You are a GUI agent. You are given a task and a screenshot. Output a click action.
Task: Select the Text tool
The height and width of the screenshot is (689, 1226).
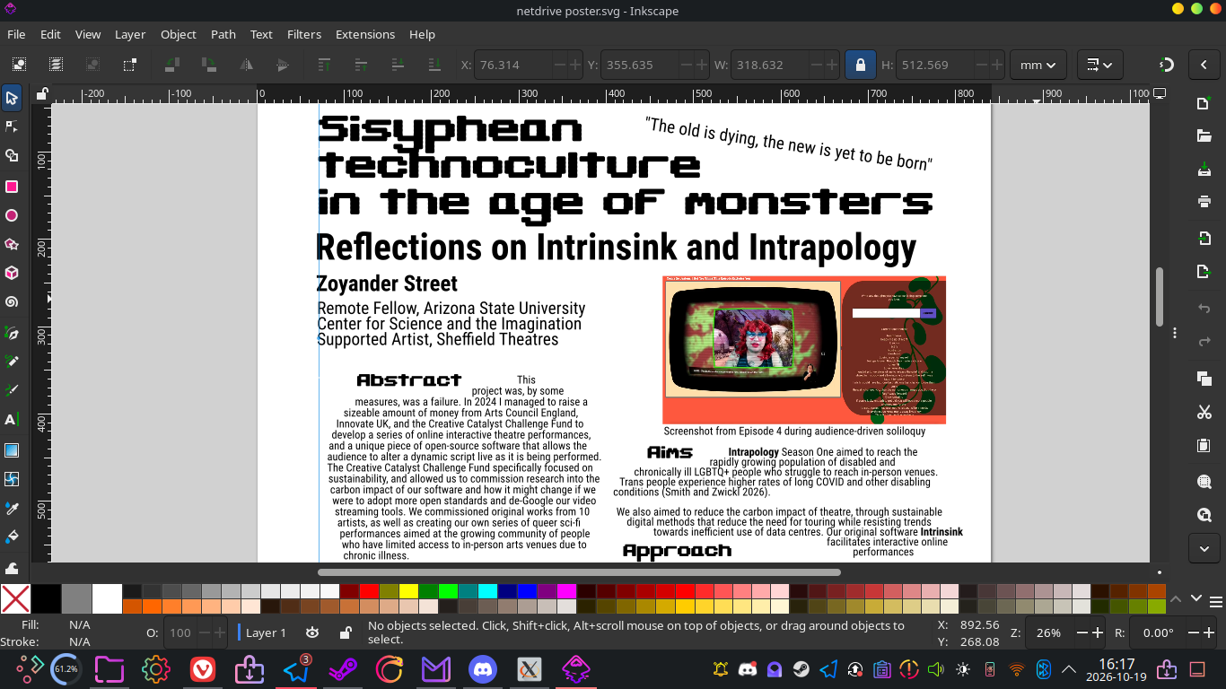click(12, 419)
